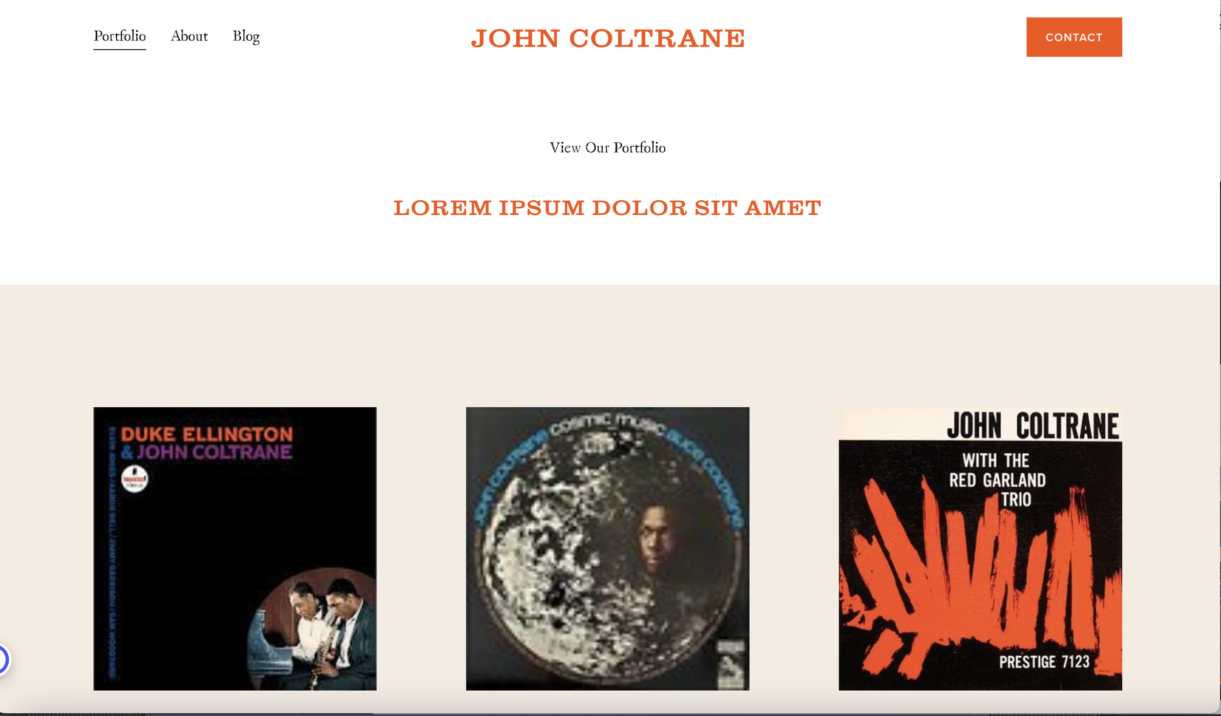Open the Blog navigation link
The image size is (1221, 716).
coord(246,37)
